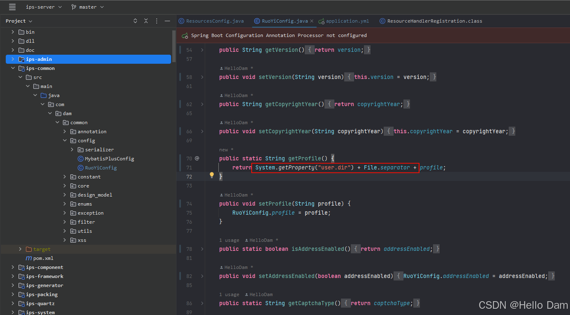Click the pom.xml Maven icon
Viewport: 570px width, 315px height.
click(28, 258)
